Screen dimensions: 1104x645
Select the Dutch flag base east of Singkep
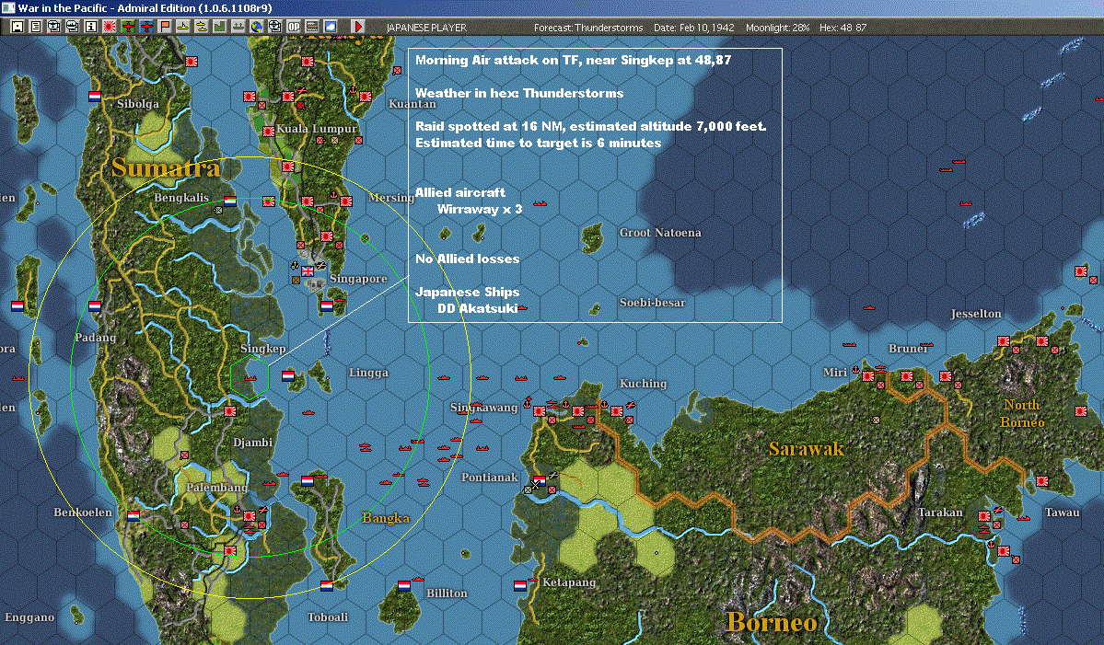point(288,376)
